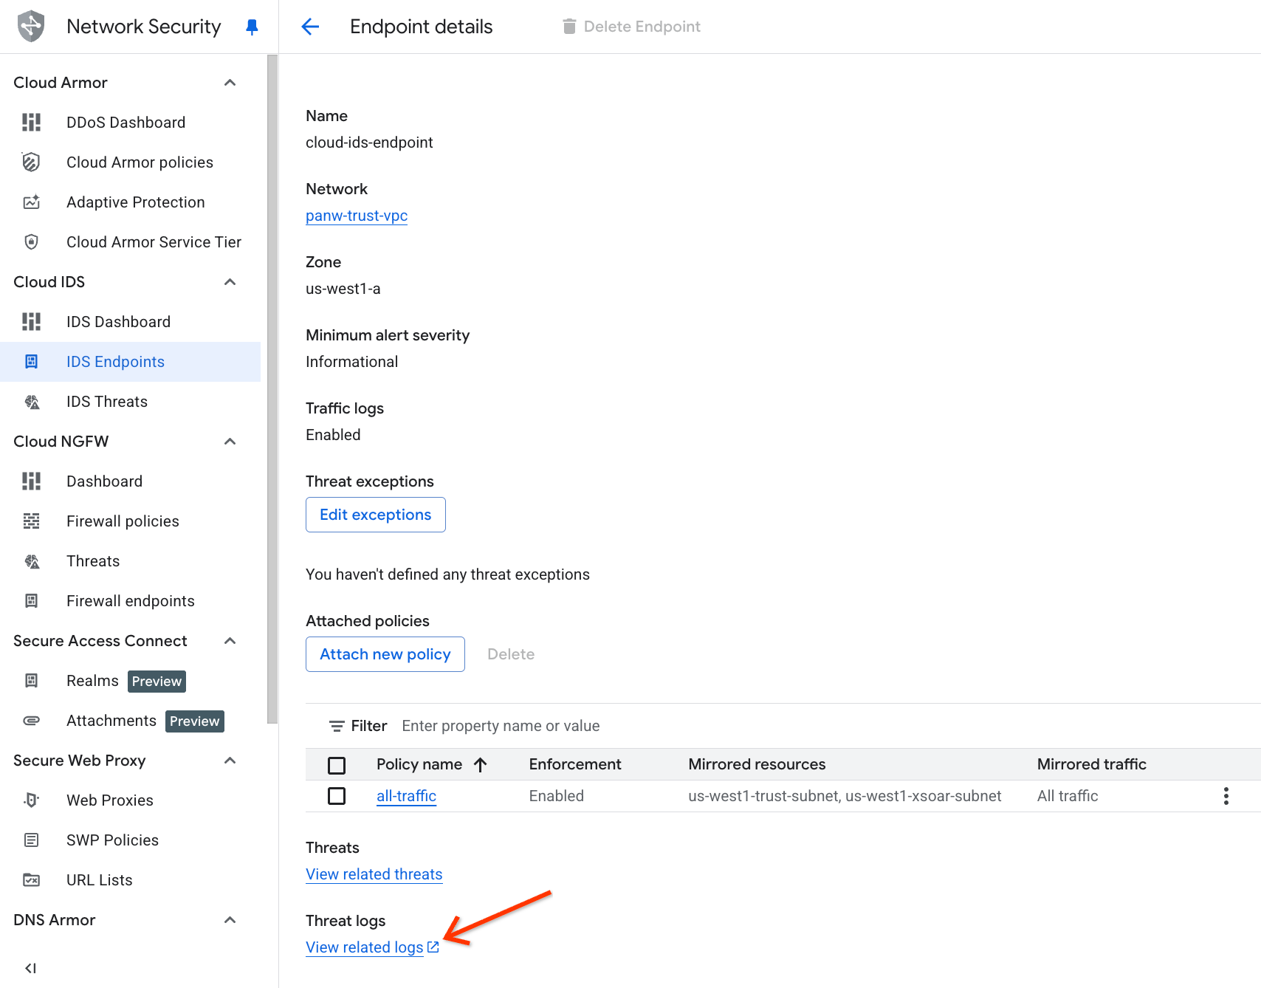Image resolution: width=1261 pixels, height=988 pixels.
Task: Click the IDS Threats icon
Action: pos(32,402)
